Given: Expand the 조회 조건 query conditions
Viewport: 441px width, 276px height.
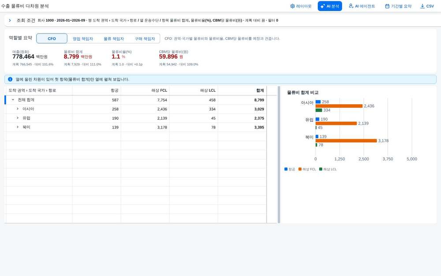Looking at the screenshot, I should (x=10, y=20).
